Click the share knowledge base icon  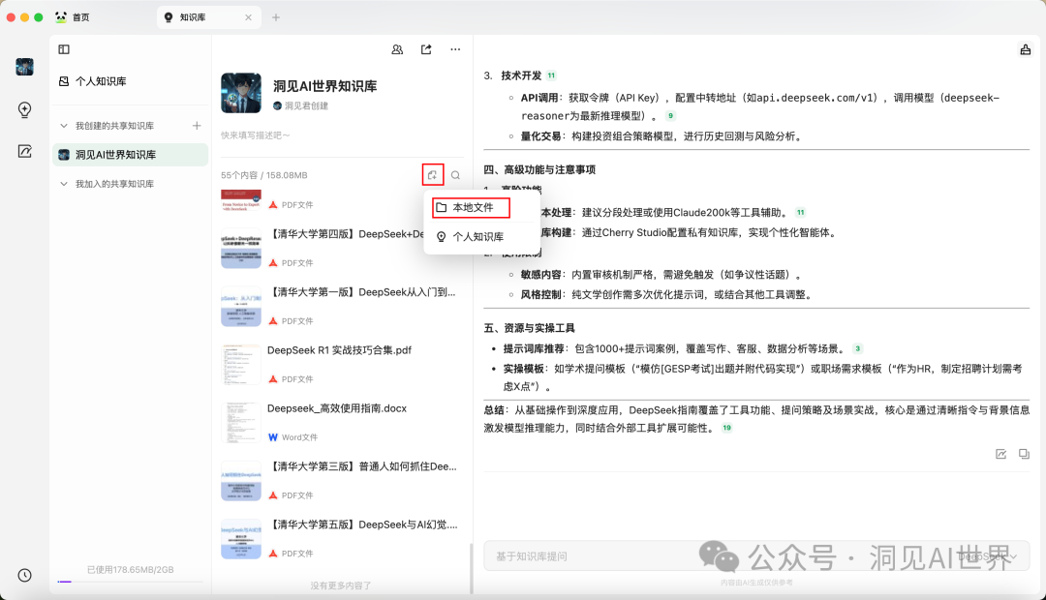(x=426, y=49)
